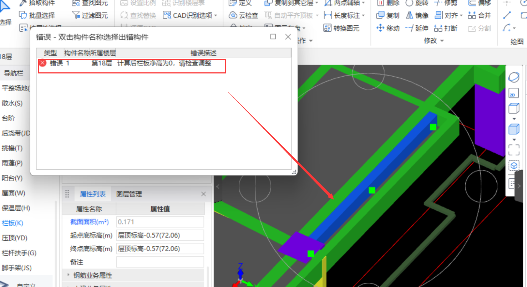
Task: Click the 删除 delete tool
Action: point(388,3)
